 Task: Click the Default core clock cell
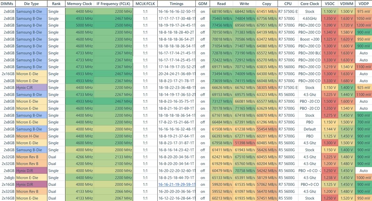[310, 129]
